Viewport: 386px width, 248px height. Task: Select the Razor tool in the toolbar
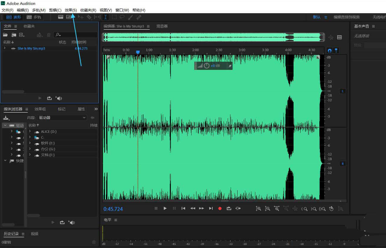89,17
